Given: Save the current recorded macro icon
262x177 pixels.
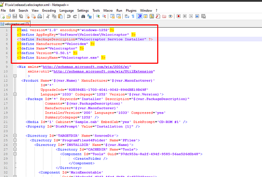Looking at the screenshot, I should (203, 16).
